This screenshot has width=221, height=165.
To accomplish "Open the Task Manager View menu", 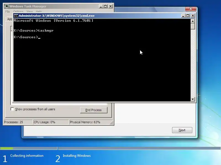I will [x=30, y=11].
